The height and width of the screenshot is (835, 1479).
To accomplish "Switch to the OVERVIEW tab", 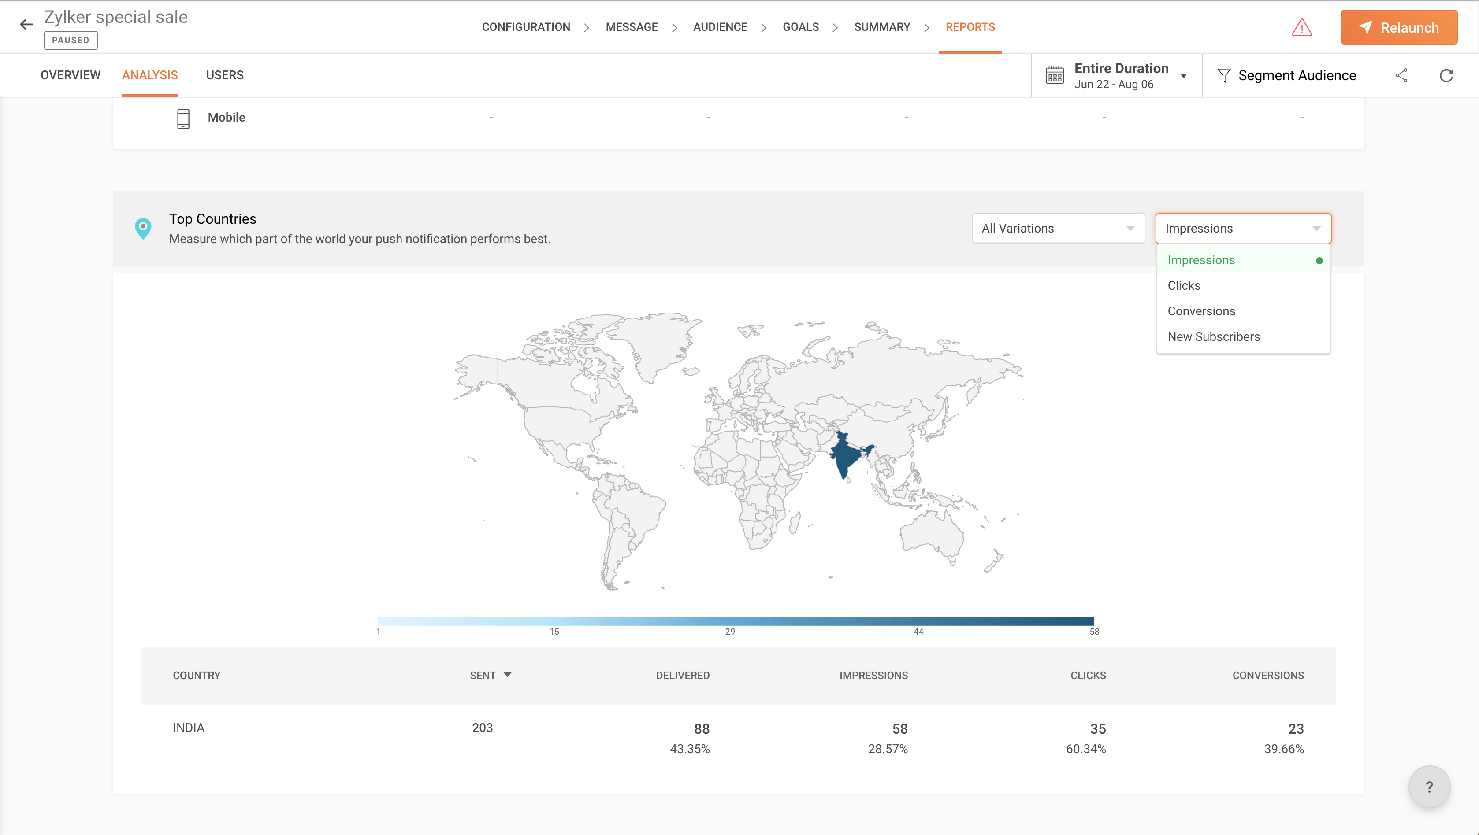I will (70, 75).
